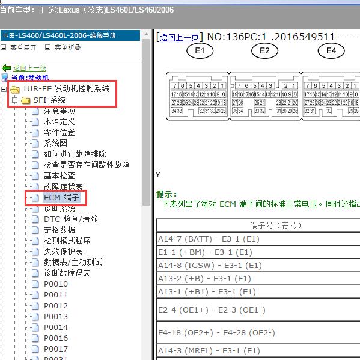The height and width of the screenshot is (360, 360).
Task: Click the E4 connector label oval
Action: click(331, 51)
